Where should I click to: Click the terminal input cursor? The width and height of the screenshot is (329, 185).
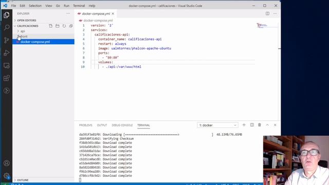[80, 180]
